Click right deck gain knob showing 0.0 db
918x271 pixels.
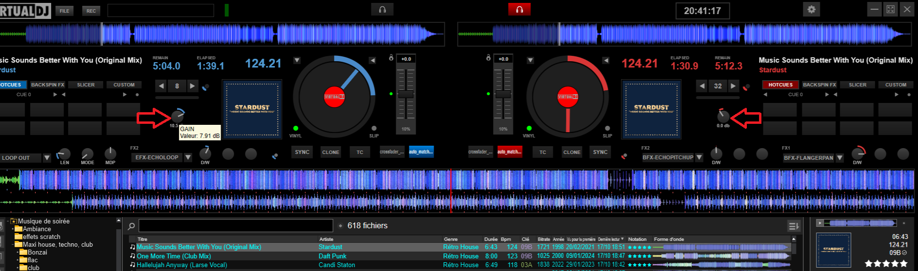[x=723, y=116]
